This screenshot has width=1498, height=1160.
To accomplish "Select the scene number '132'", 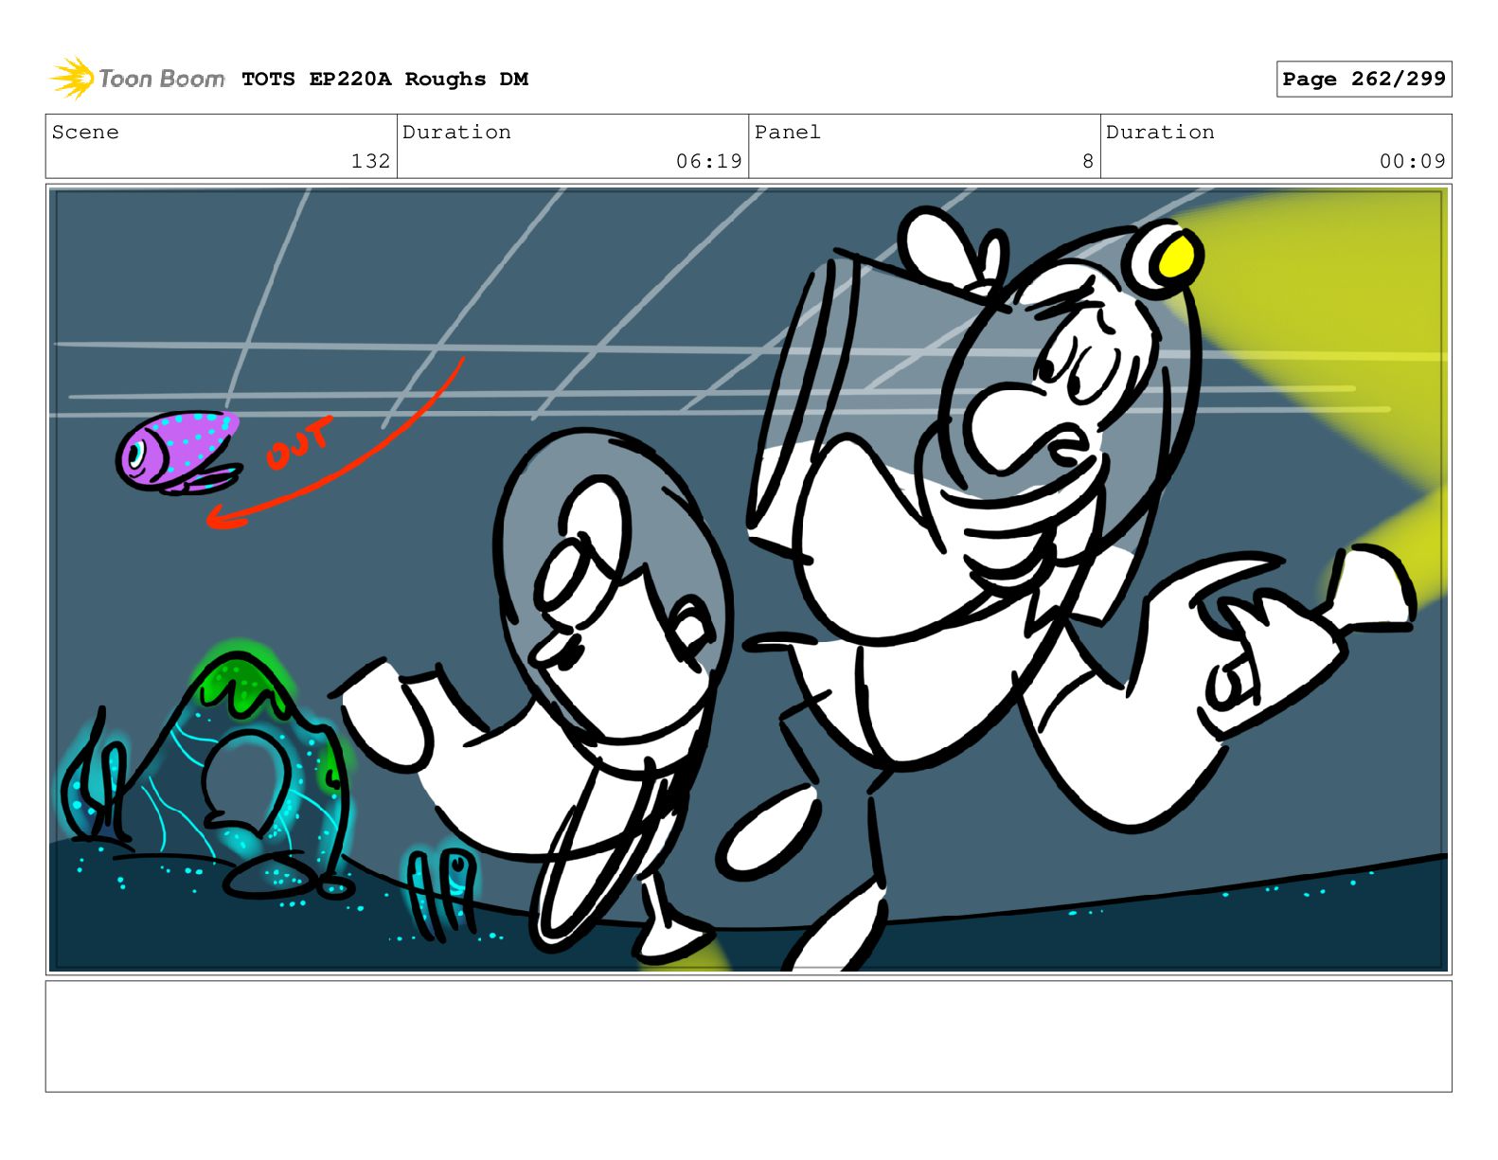I will pyautogui.click(x=370, y=161).
